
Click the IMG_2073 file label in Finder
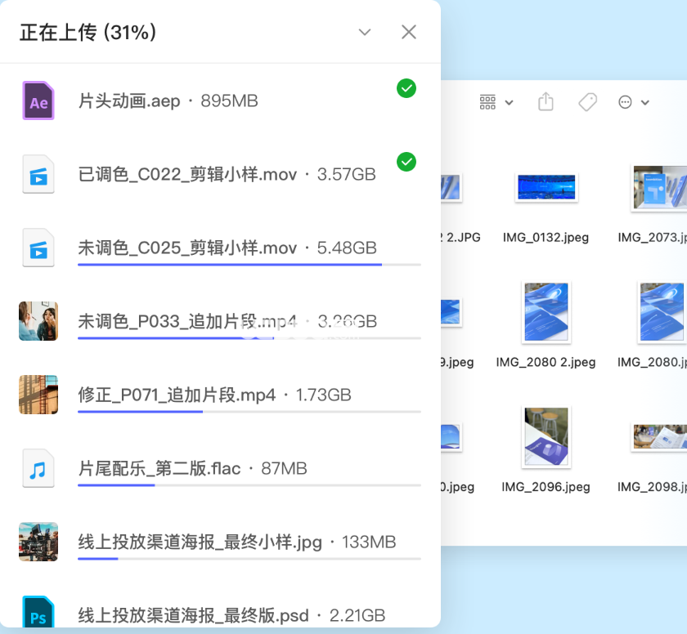tap(652, 238)
